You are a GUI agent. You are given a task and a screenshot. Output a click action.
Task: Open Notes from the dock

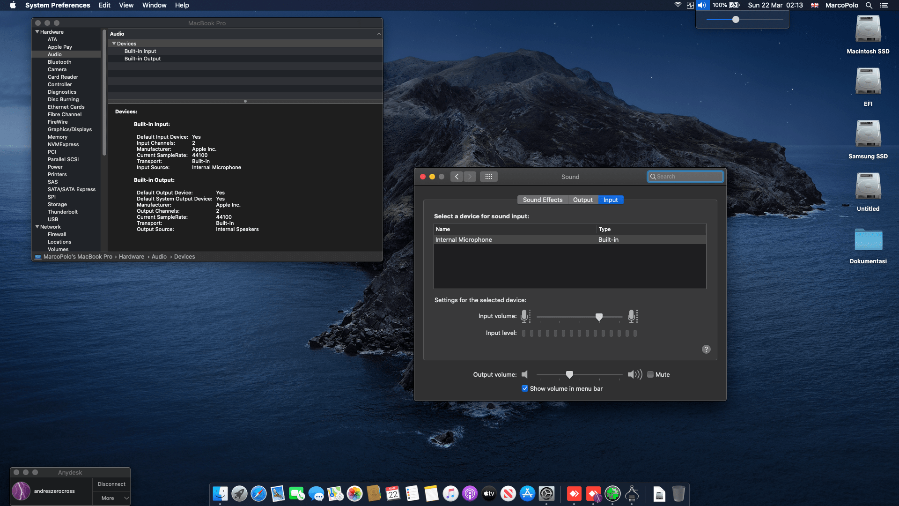point(431,493)
